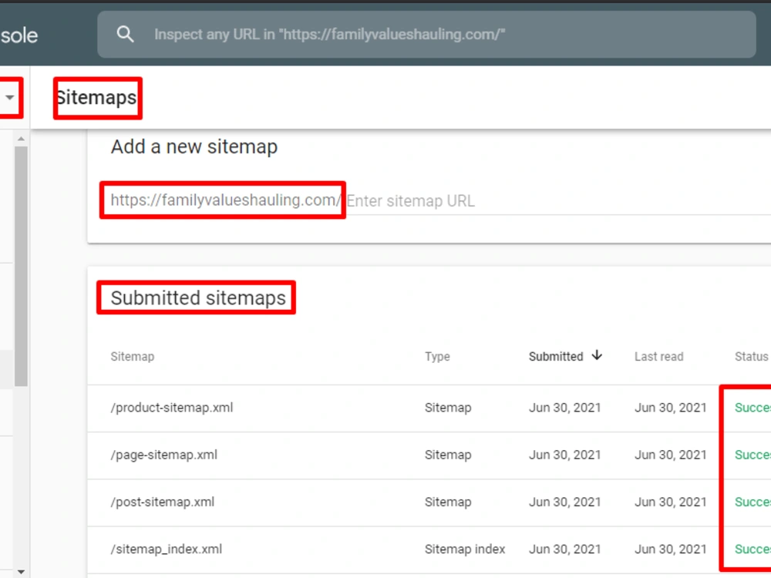Click the search magnifier icon
771x578 pixels.
pos(125,35)
